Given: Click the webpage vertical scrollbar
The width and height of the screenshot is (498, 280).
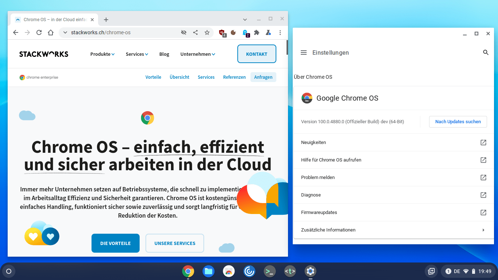Looking at the screenshot, I should 287,47.
